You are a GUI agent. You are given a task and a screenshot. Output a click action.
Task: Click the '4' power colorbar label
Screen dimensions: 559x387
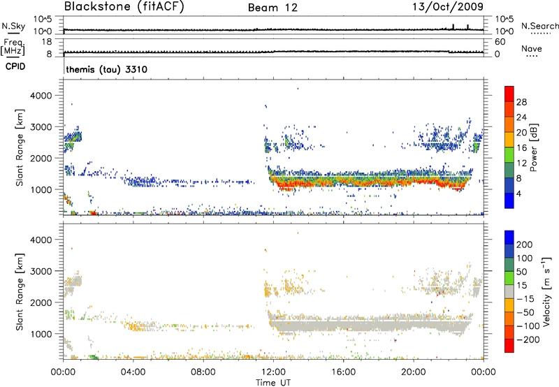pos(519,193)
